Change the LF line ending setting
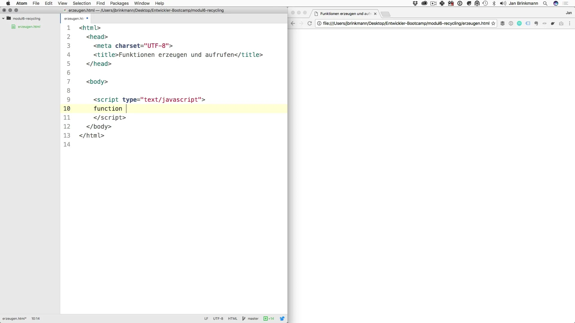Viewport: 575px width, 323px height. (x=206, y=319)
